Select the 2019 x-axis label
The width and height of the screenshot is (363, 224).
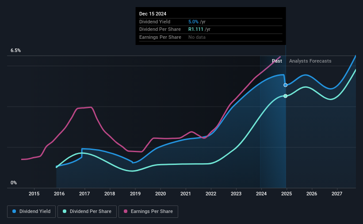[x=135, y=194]
